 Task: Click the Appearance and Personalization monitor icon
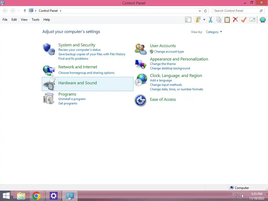[141, 64]
